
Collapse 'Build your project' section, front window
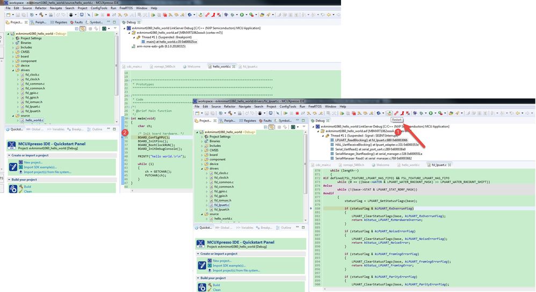(198, 278)
